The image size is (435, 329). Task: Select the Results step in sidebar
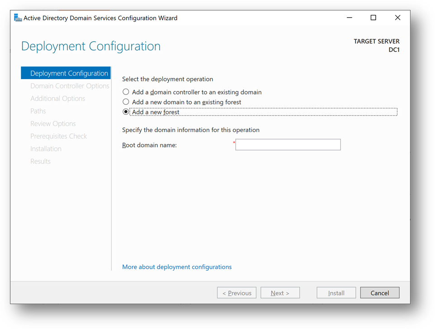[40, 161]
